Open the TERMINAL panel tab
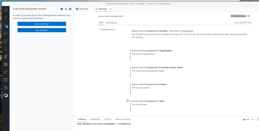This screenshot has width=259, height=131. 82,119
